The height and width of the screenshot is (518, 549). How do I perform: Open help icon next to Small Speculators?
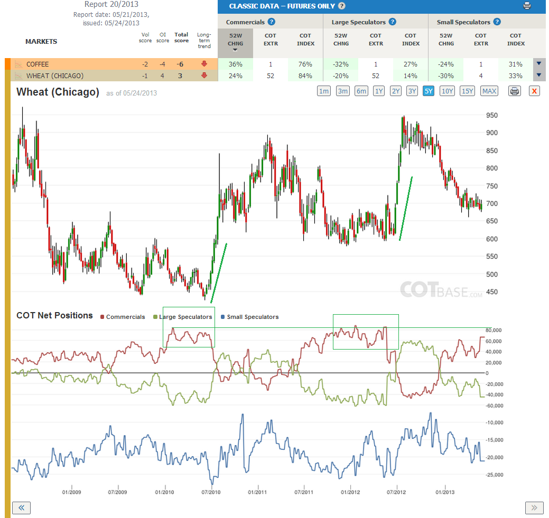tap(497, 22)
